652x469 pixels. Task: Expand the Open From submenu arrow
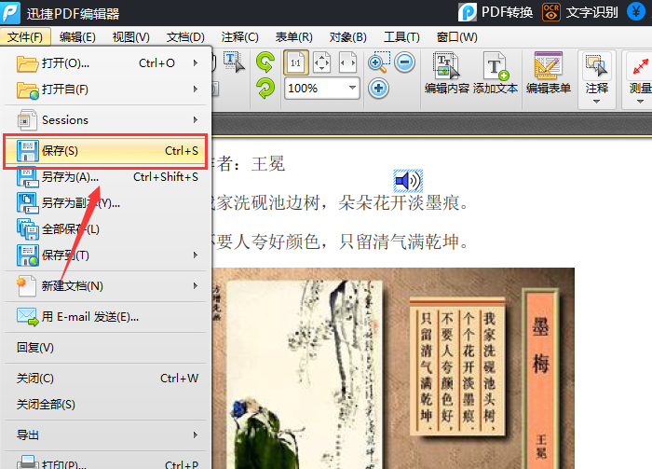[x=195, y=90]
